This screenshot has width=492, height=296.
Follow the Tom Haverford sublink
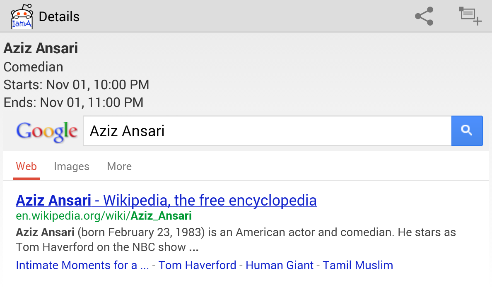click(197, 265)
